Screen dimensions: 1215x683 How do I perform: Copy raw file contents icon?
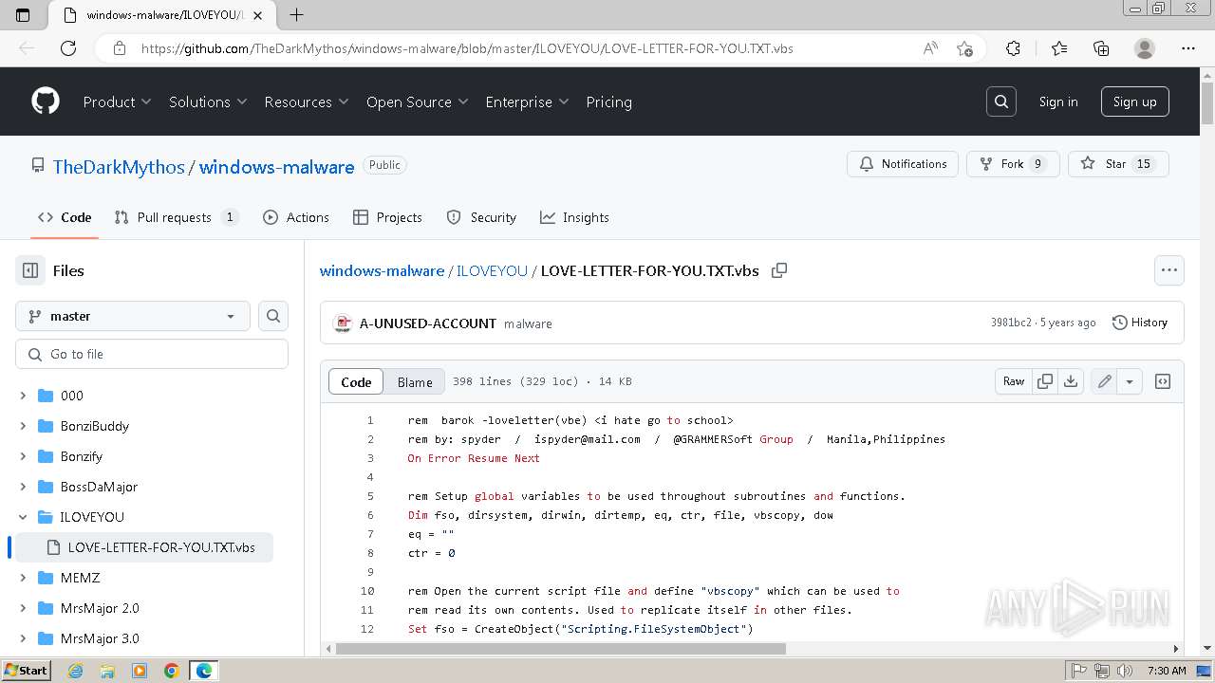coord(1045,381)
